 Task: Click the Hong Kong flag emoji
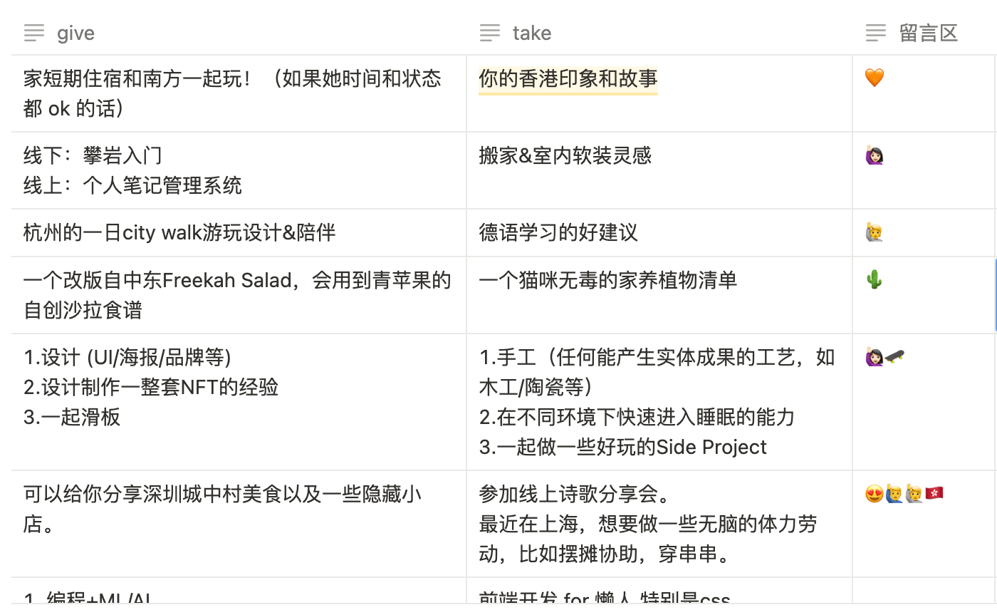(x=934, y=493)
